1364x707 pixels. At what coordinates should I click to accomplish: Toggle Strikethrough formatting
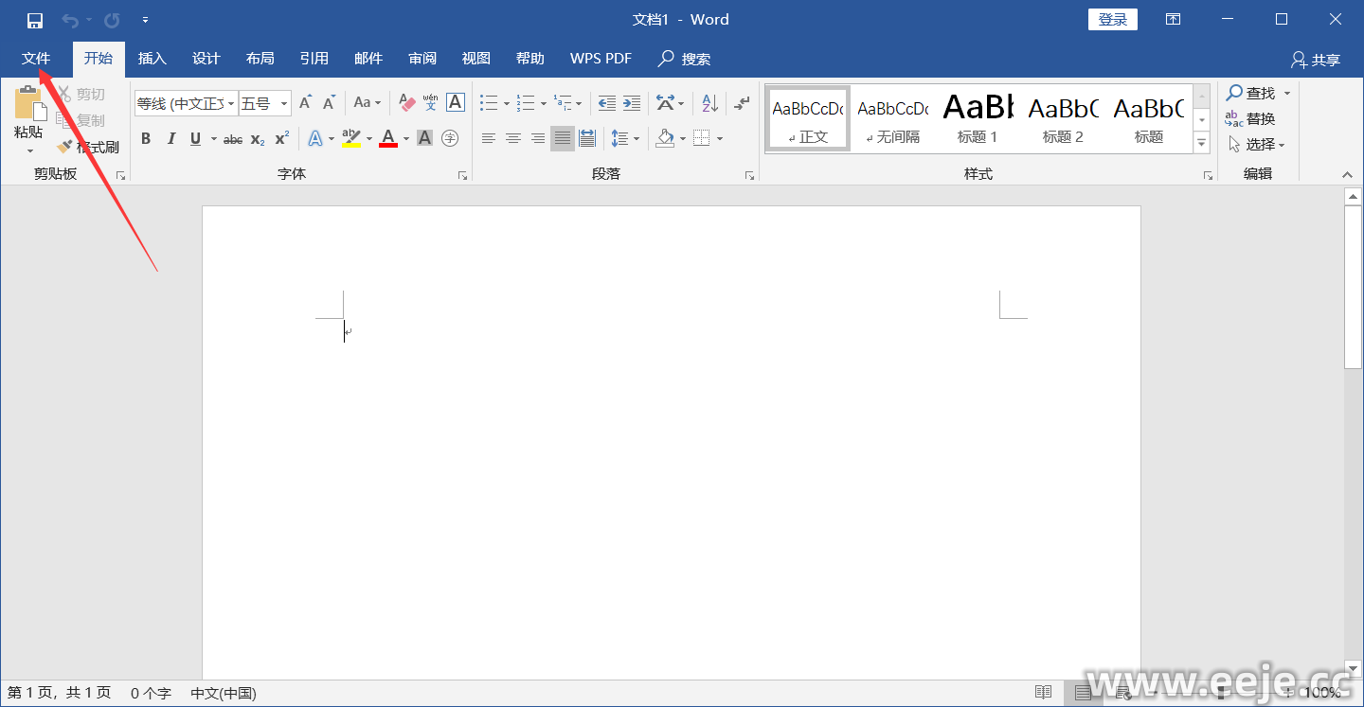coord(232,139)
